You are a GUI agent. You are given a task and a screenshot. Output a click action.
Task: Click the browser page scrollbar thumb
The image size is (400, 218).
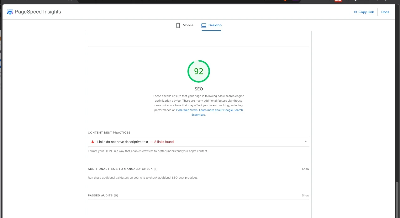397,200
